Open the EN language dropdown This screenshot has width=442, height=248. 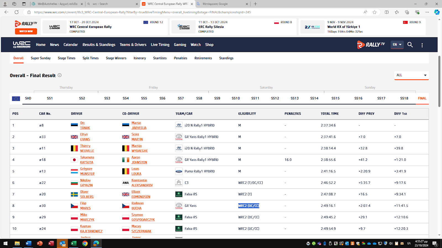[x=397, y=45]
